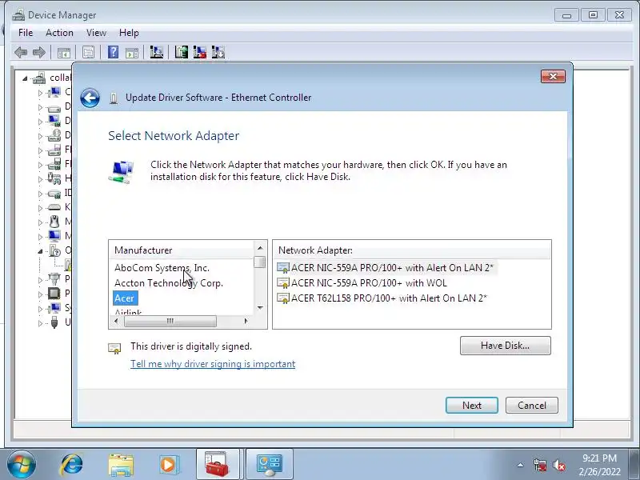Choose ACER NIC-559A PRO/100+ with Alert On LAN 2*
The width and height of the screenshot is (640, 480).
[x=386, y=268]
